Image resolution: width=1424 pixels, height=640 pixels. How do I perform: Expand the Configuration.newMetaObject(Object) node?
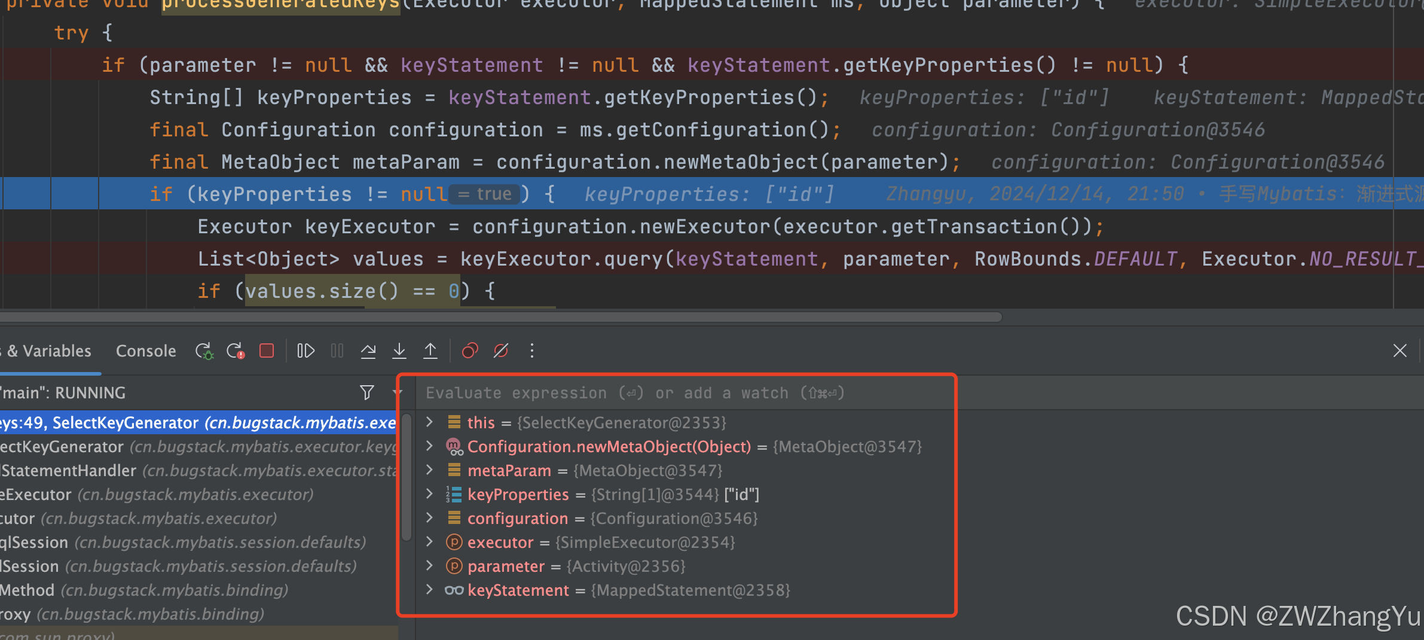click(x=429, y=446)
